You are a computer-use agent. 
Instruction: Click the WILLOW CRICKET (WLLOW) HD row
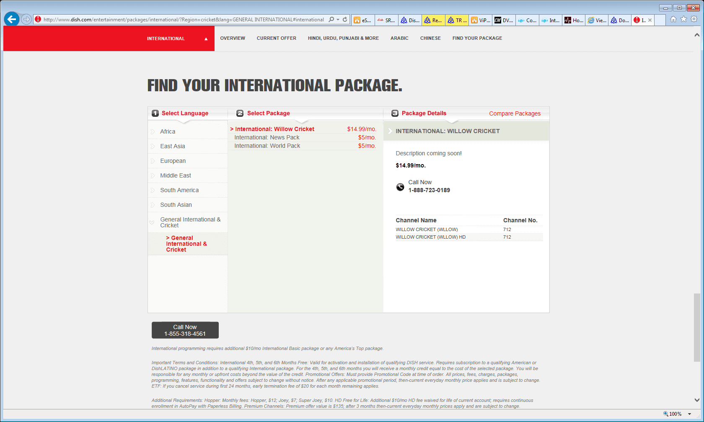click(469, 237)
